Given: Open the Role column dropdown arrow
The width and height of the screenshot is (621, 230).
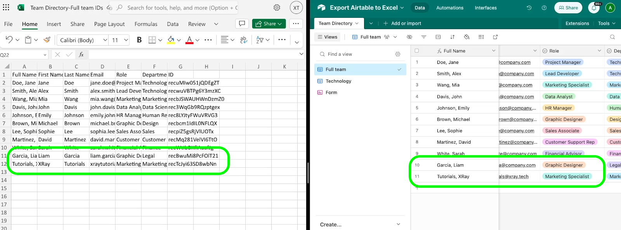Looking at the screenshot, I should pyautogui.click(x=599, y=51).
